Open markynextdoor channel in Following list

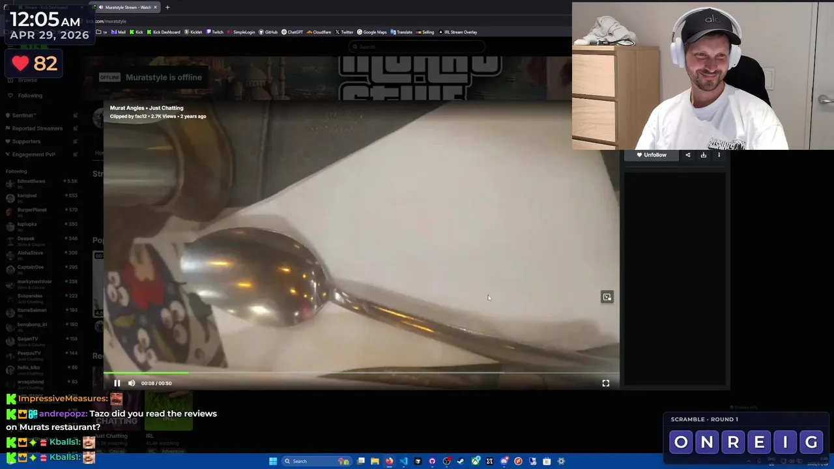40,283
